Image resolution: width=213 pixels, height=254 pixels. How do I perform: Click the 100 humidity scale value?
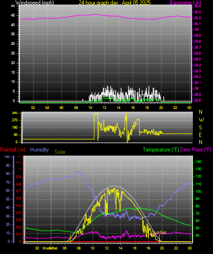7,157
